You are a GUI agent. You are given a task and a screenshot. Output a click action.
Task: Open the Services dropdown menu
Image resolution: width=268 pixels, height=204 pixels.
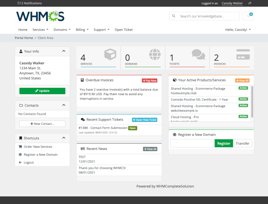point(40,30)
